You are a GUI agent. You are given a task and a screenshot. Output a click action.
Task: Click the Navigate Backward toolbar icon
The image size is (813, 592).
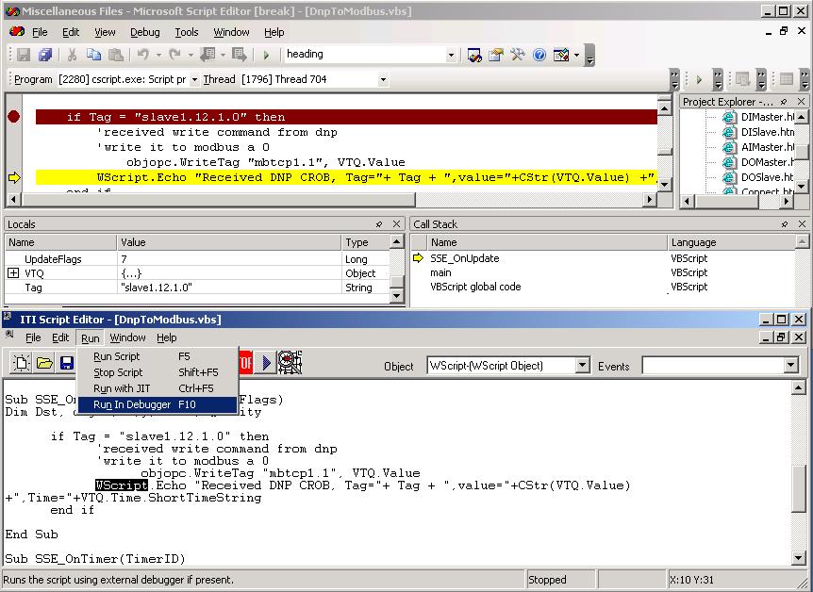tap(208, 55)
